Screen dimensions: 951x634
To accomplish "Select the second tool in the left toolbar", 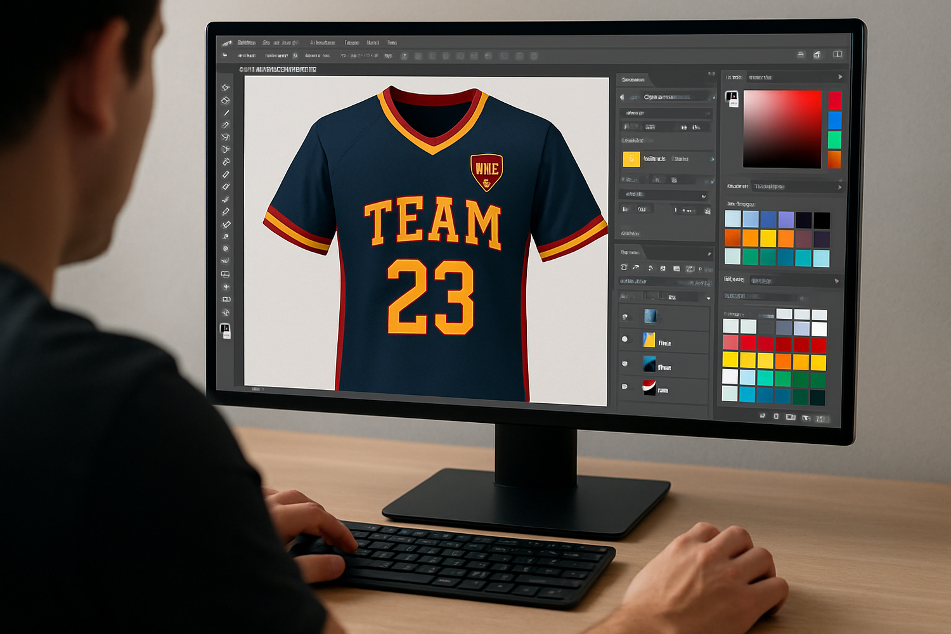I will (225, 100).
